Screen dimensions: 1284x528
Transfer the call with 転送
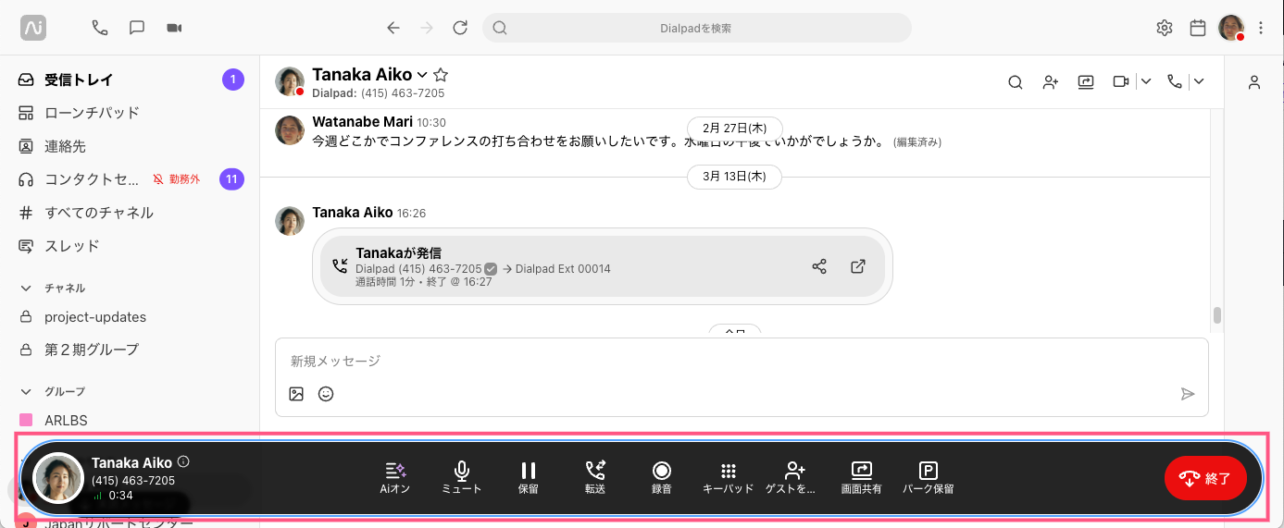[595, 478]
